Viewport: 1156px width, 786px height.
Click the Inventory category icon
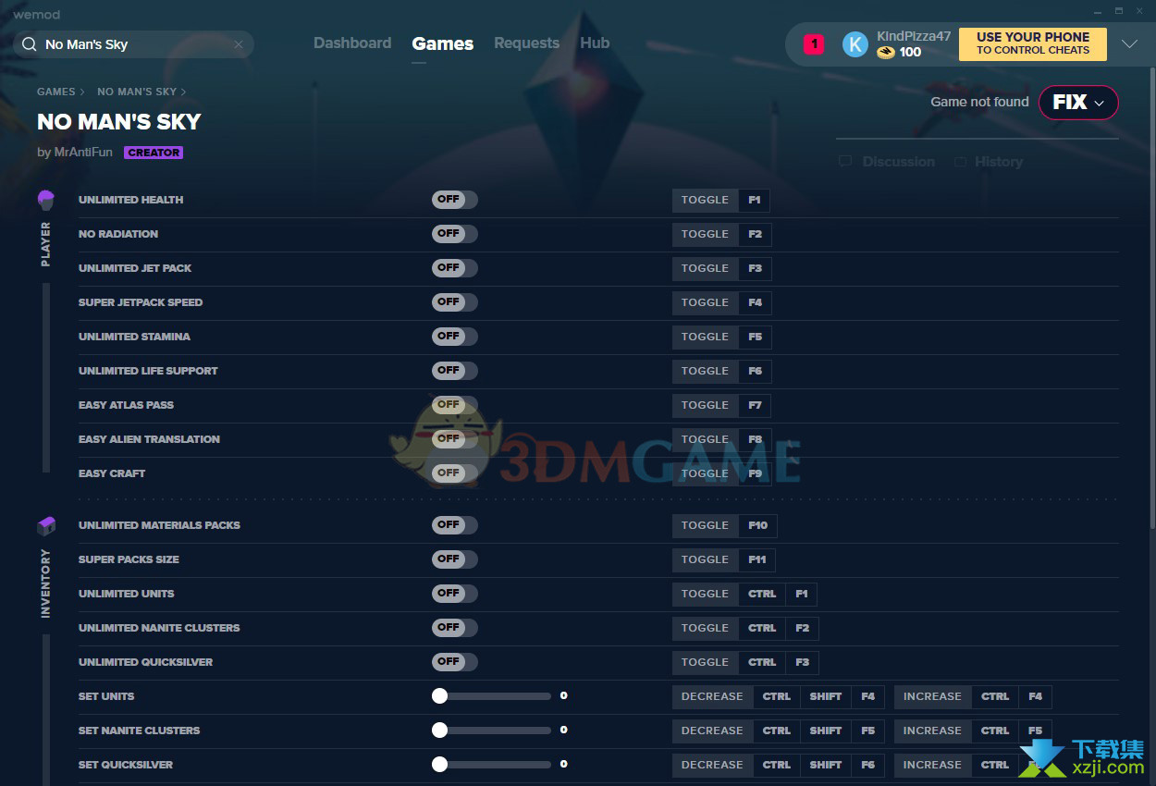[x=46, y=526]
